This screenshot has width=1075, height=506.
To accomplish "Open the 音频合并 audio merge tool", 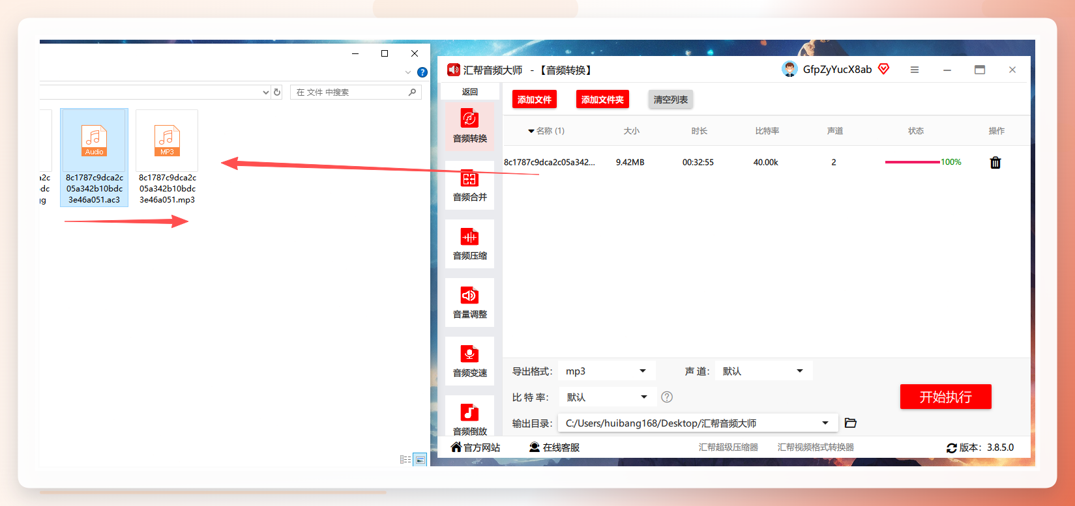I will pos(469,185).
